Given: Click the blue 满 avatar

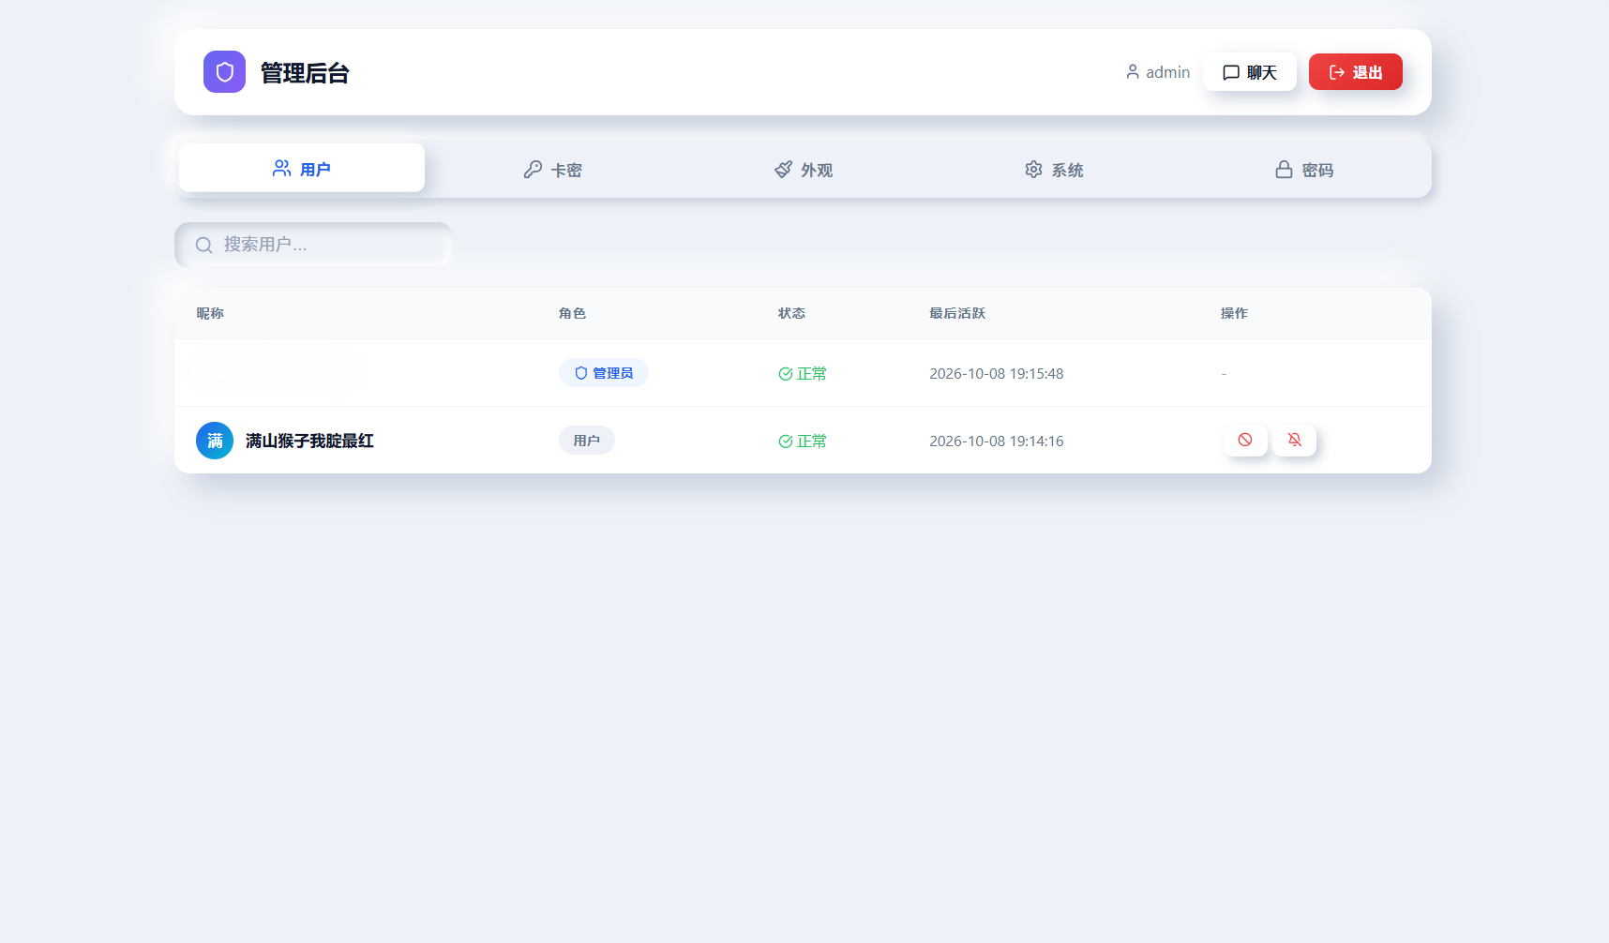Looking at the screenshot, I should [215, 441].
